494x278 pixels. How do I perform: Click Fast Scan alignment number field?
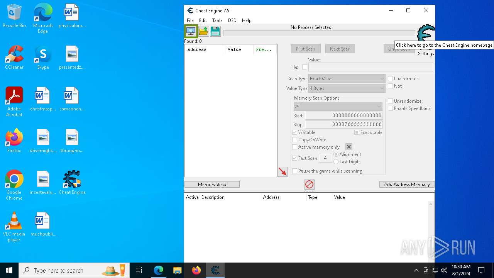pos(325,158)
